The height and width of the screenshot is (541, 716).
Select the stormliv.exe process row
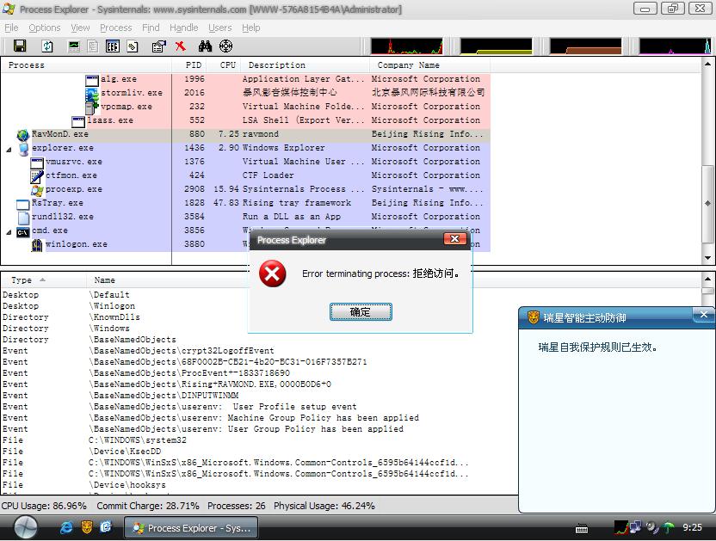coord(245,93)
